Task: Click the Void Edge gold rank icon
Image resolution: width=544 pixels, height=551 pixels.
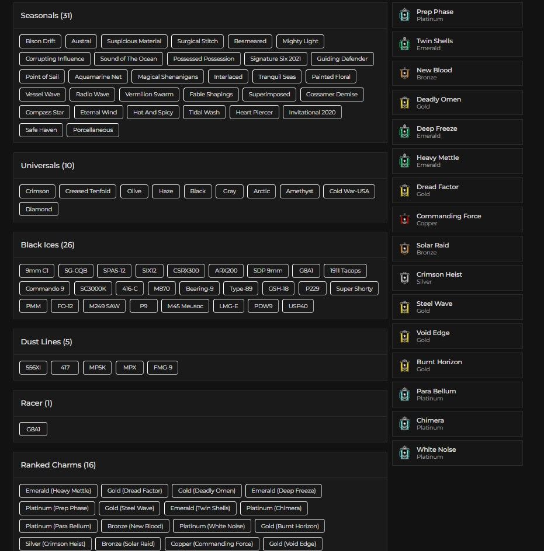Action: coord(405,336)
